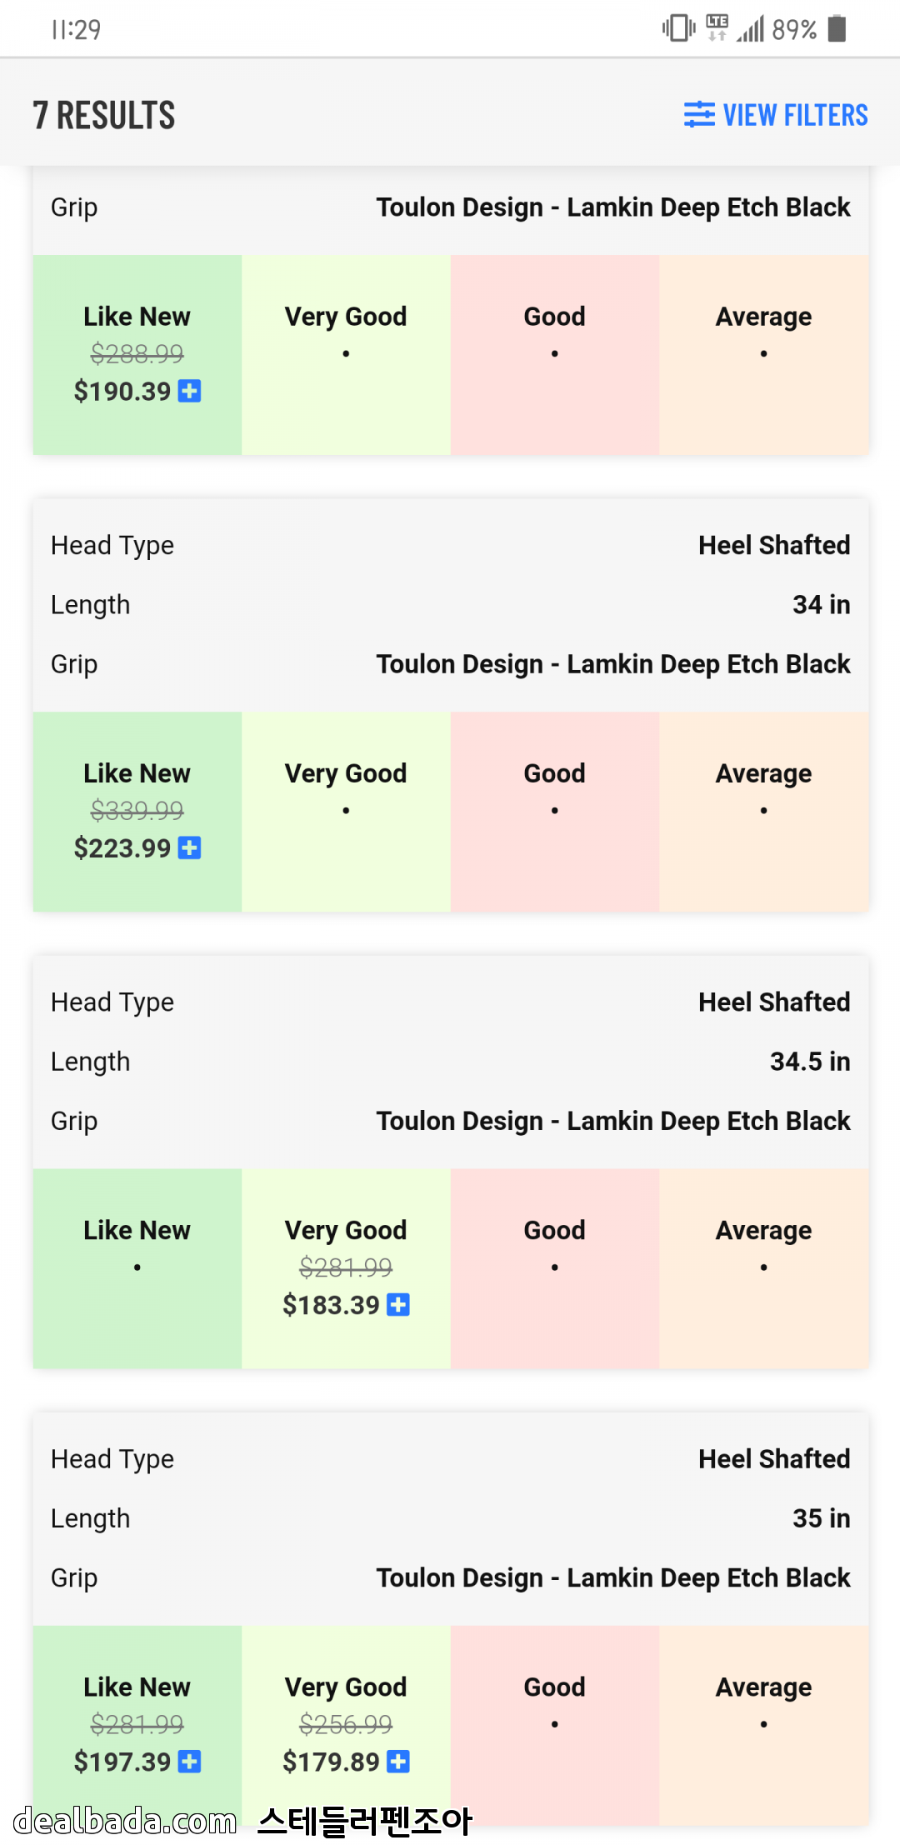Tap the 7 Results heading

click(104, 115)
